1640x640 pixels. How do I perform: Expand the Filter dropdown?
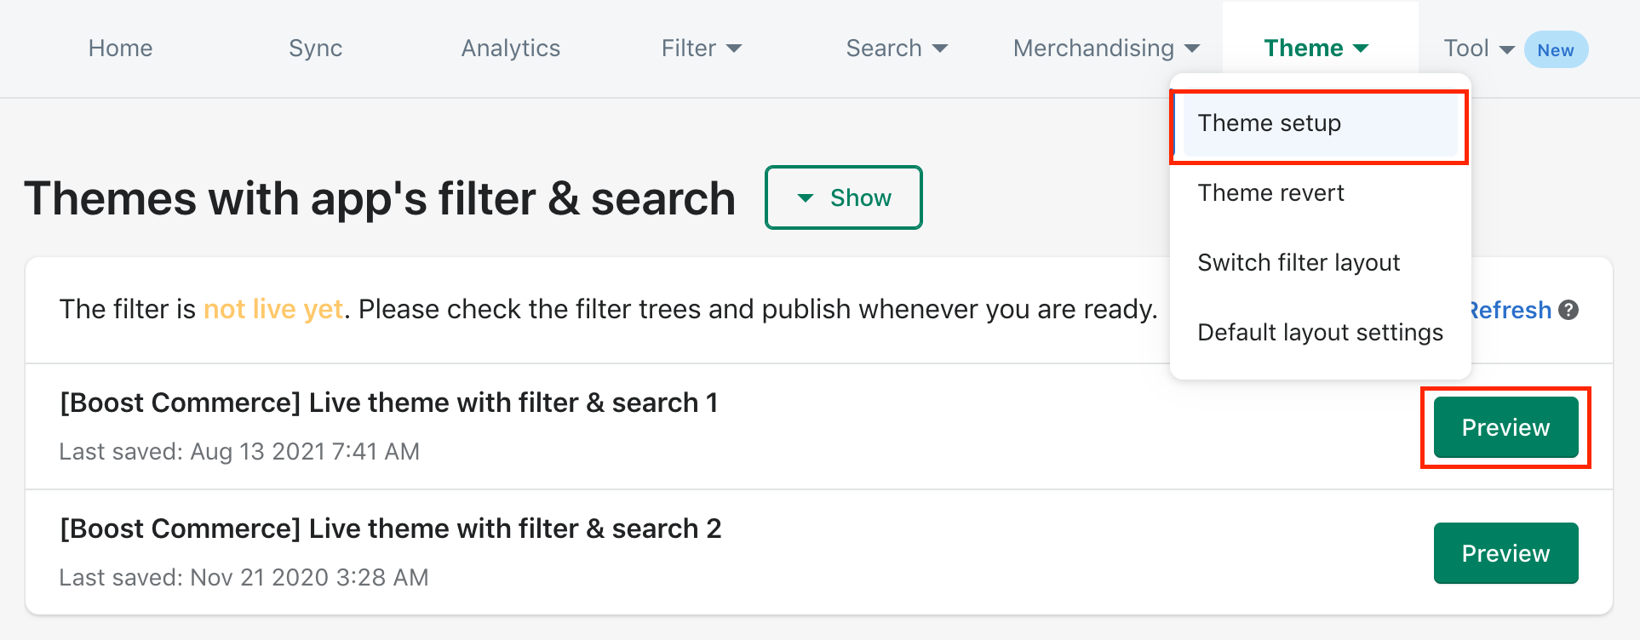tap(701, 49)
